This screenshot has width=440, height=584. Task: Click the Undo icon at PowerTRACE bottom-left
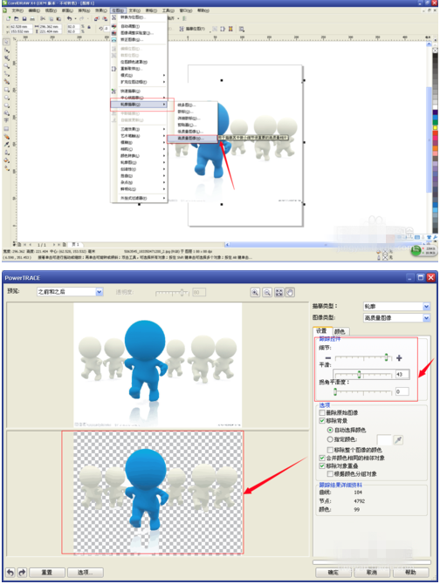[x=10, y=572]
